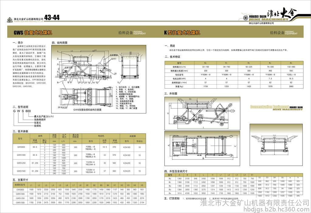This screenshot has height=213, width=311.
Task: Select the "五、主要尺寸" section heading
Action: click(20, 180)
